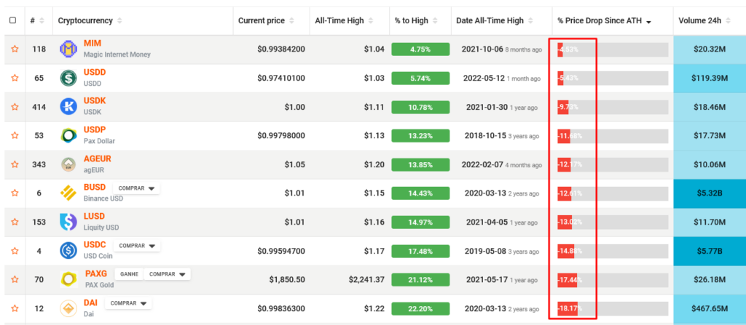
Task: Click USDP date 2018-10-15
Action: click(x=485, y=136)
